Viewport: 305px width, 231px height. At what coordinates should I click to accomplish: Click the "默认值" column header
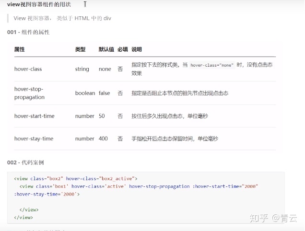106,49
